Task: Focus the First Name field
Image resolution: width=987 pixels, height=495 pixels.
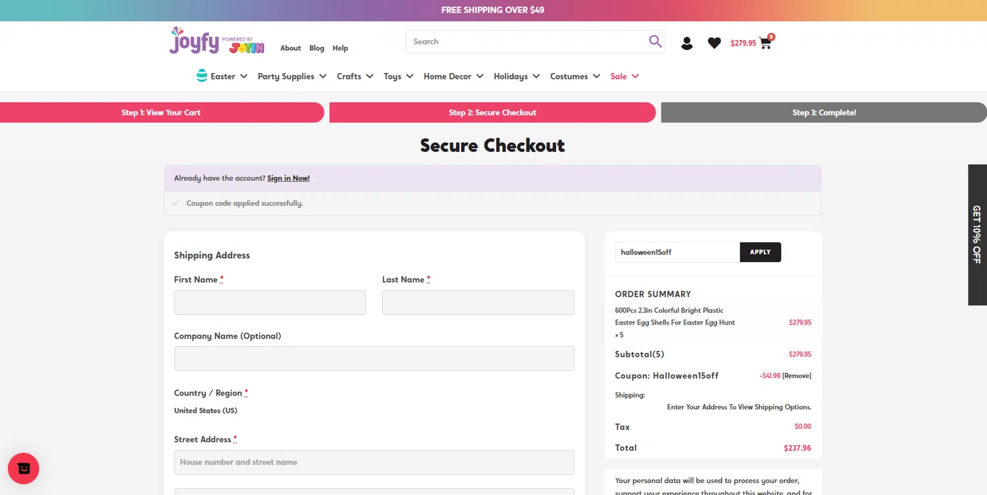Action: point(270,303)
